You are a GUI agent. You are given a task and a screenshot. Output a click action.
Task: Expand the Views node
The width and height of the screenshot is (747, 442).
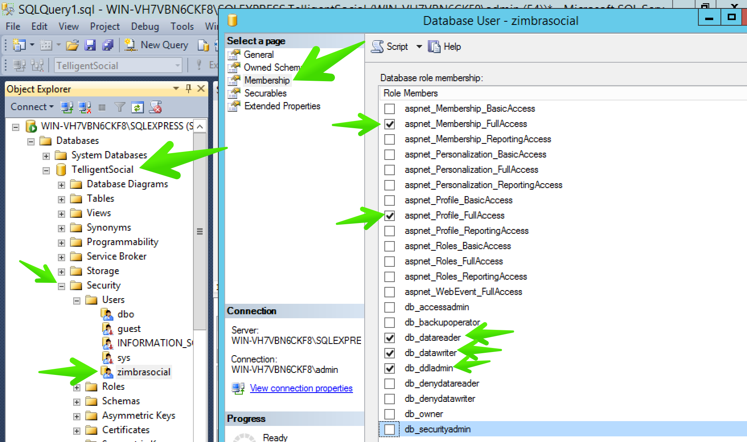62,214
